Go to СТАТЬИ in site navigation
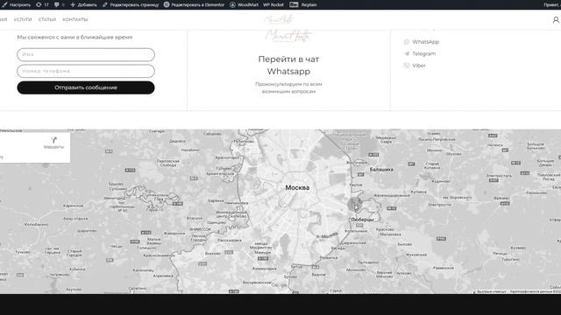Viewport: 561px width, 315px height. tap(47, 19)
